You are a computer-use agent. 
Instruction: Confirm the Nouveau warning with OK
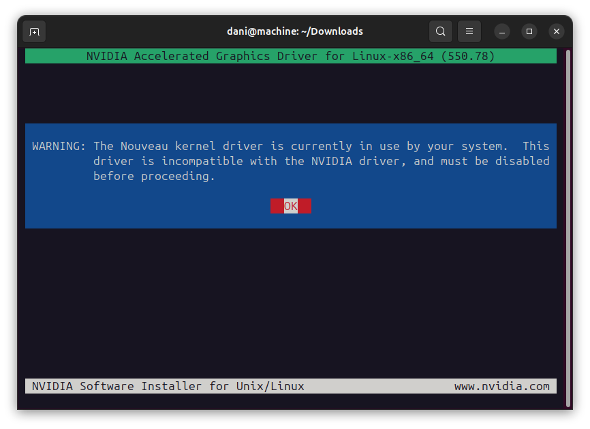[290, 206]
